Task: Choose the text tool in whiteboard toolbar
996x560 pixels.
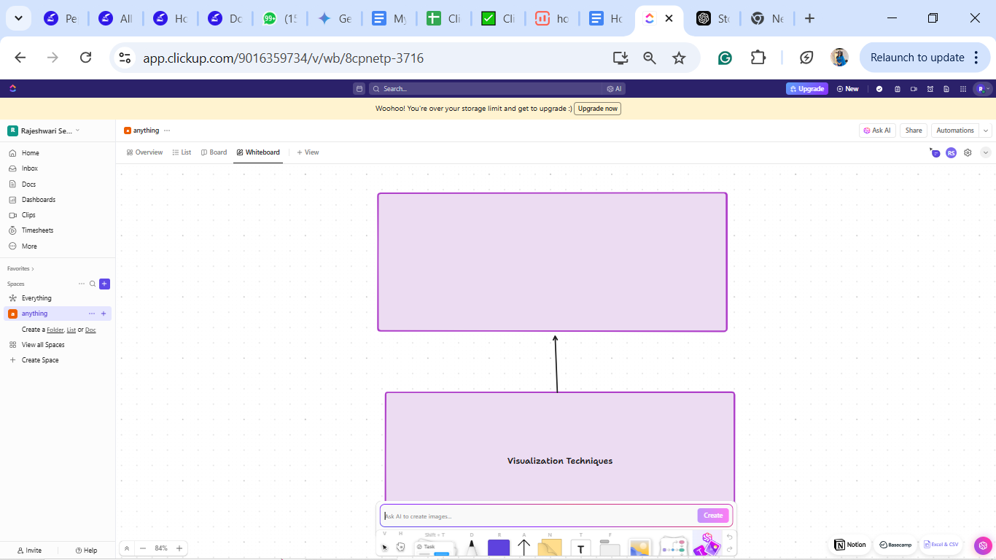Action: [580, 548]
